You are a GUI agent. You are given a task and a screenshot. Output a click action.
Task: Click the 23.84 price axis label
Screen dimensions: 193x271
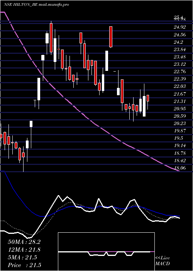coord(179,50)
